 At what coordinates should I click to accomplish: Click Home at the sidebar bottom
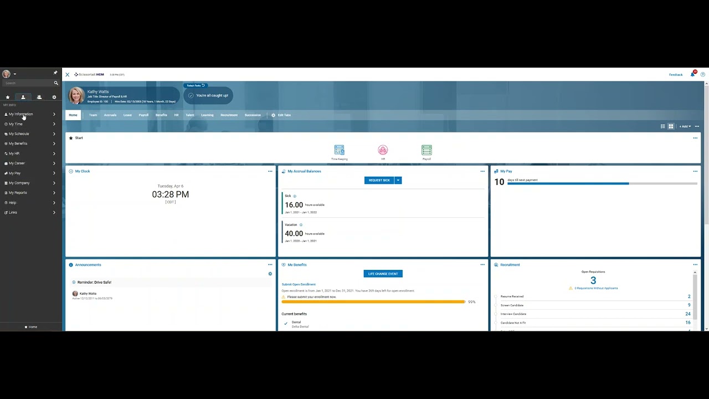tap(31, 327)
